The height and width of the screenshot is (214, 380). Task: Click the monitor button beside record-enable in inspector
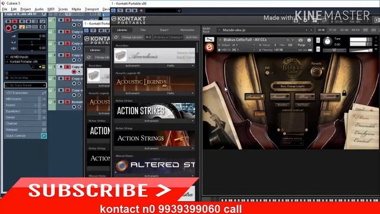14,27
